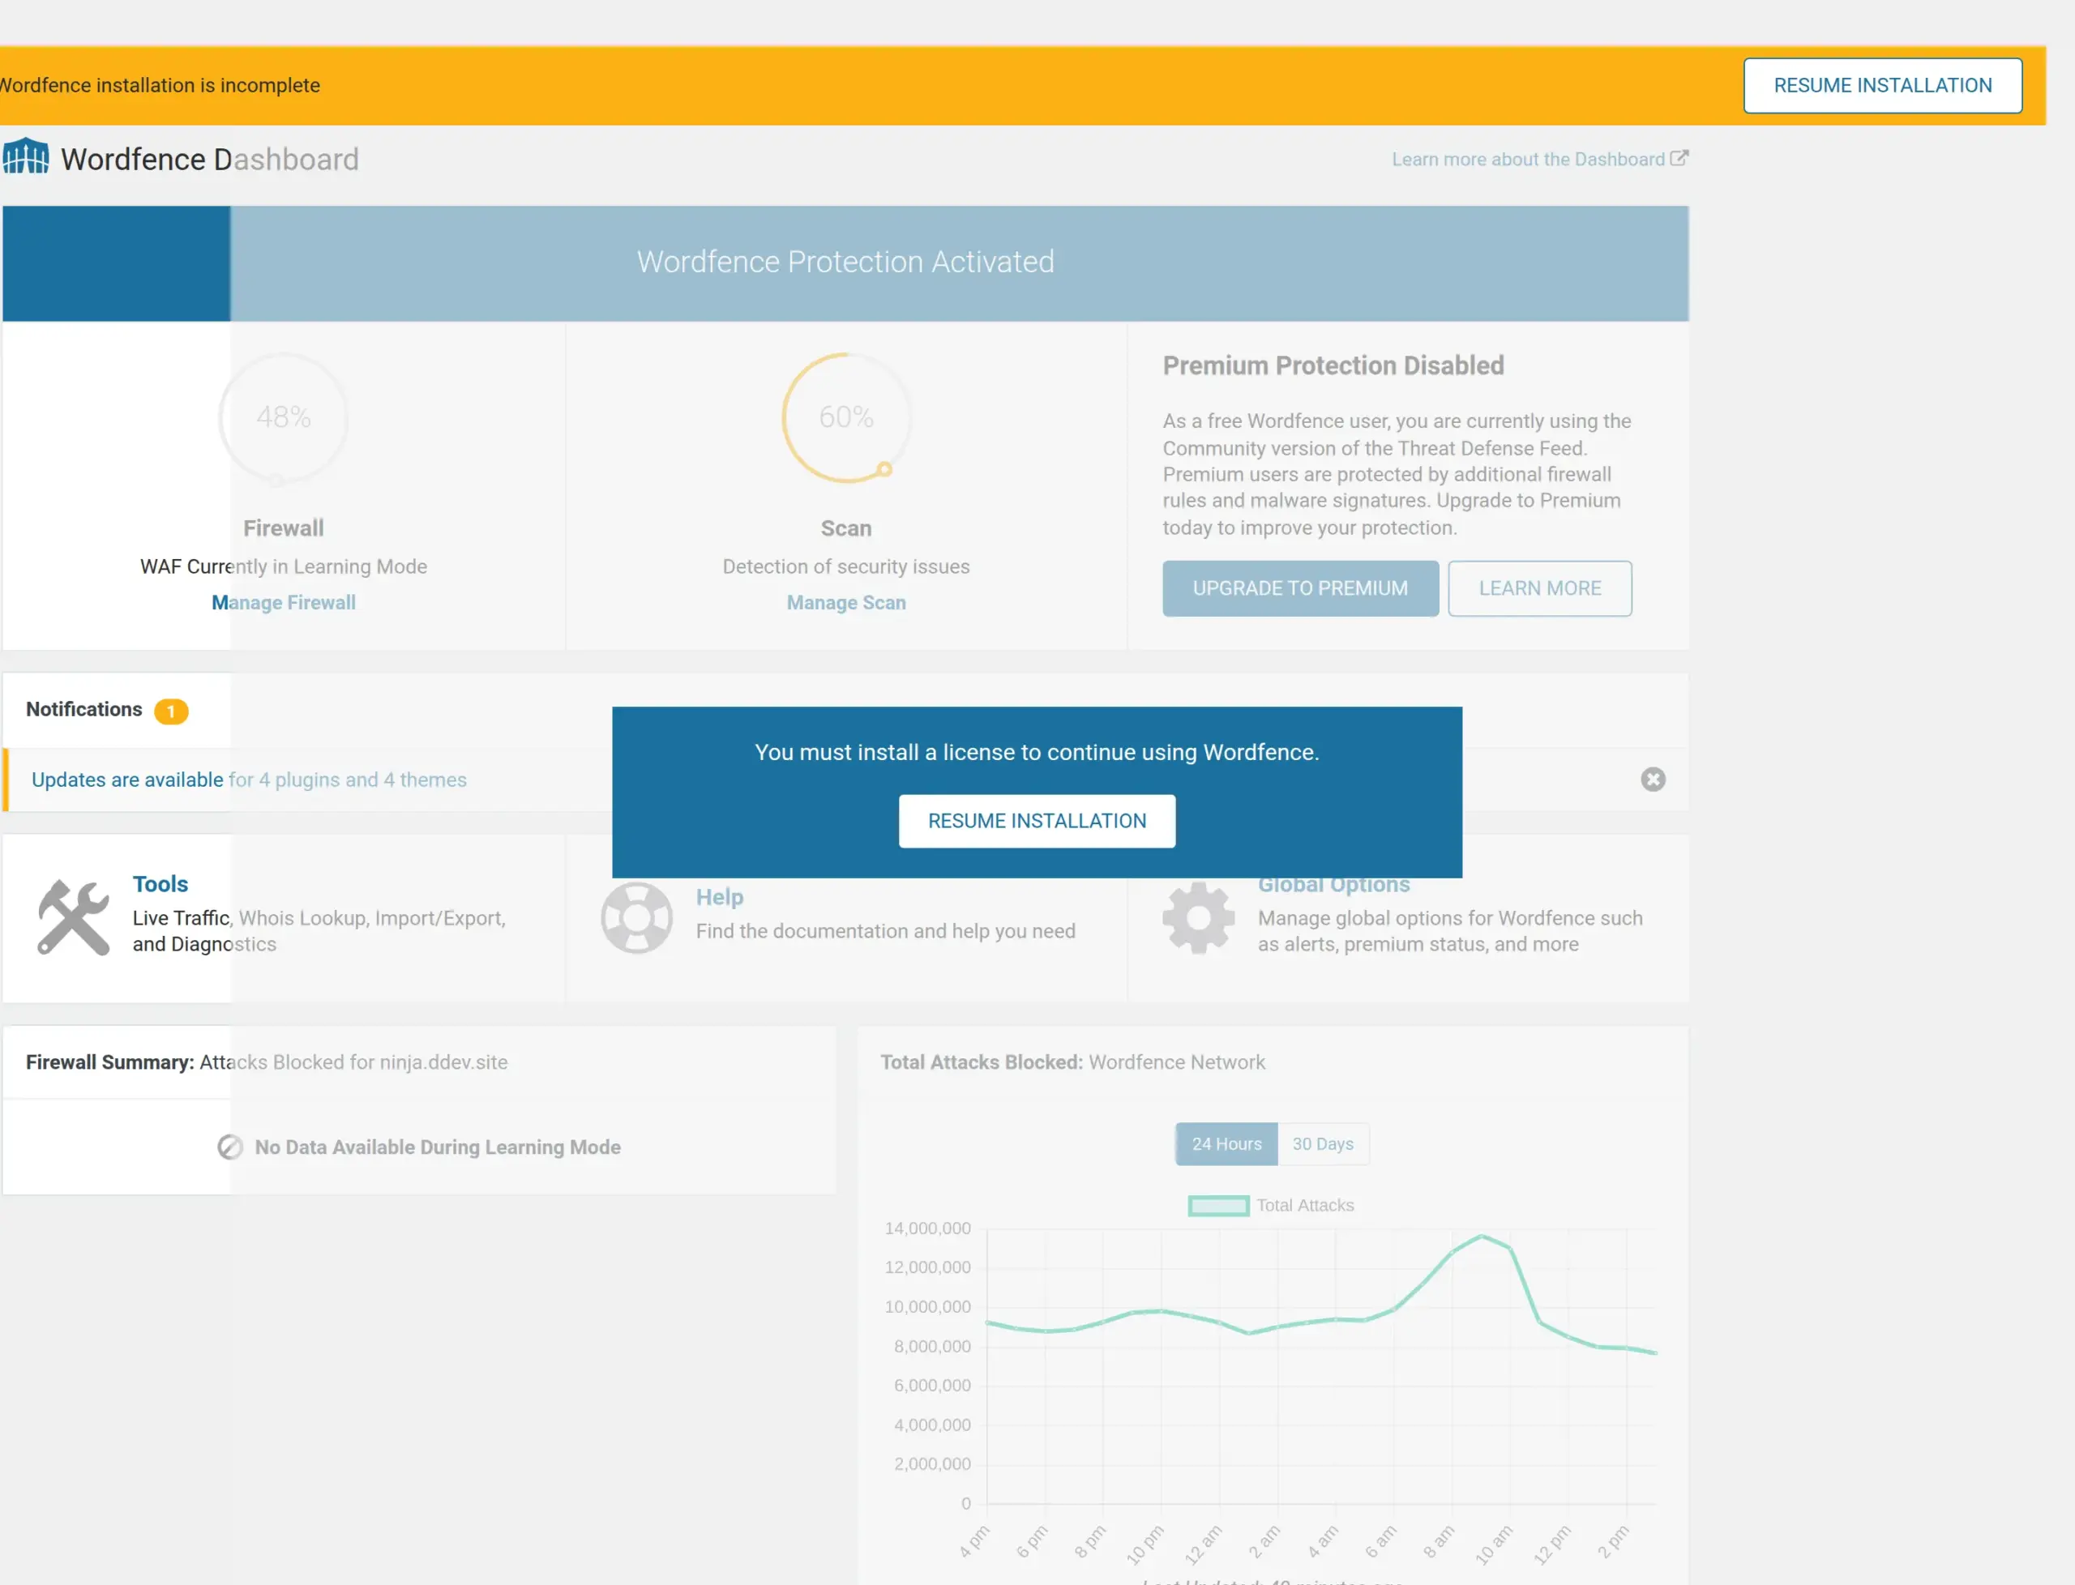Click the Wordfence Protection Activated banner
The height and width of the screenshot is (1585, 2075).
click(845, 263)
